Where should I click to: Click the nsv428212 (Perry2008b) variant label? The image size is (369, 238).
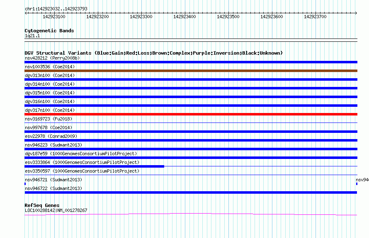[52, 58]
